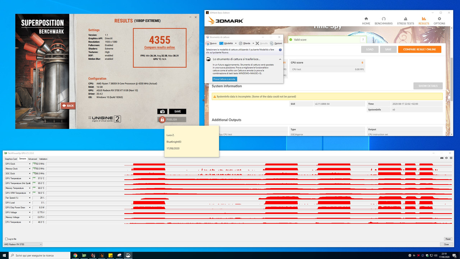This screenshot has height=259, width=460.
Task: Click the Close button in GPU-Z
Action: click(x=446, y=244)
